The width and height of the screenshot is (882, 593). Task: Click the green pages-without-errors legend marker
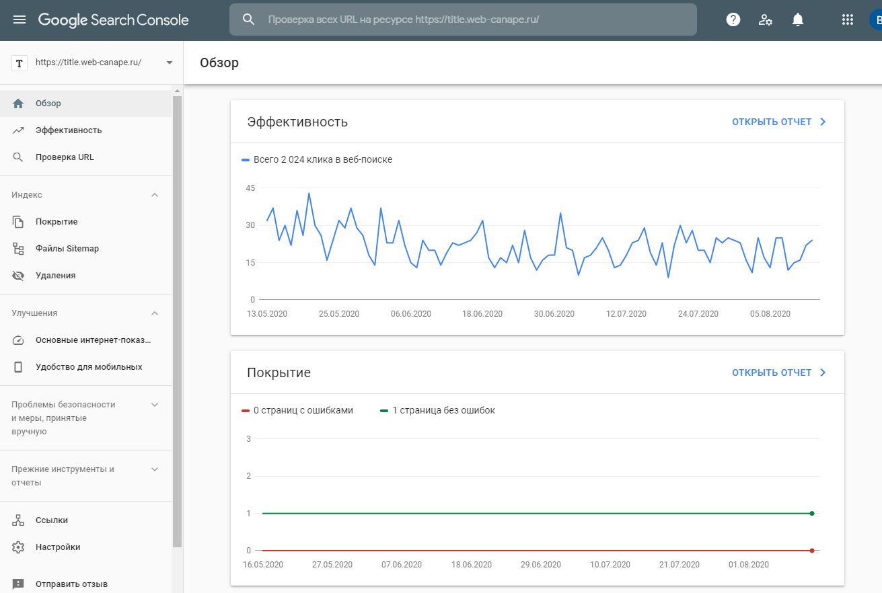pyautogui.click(x=384, y=410)
